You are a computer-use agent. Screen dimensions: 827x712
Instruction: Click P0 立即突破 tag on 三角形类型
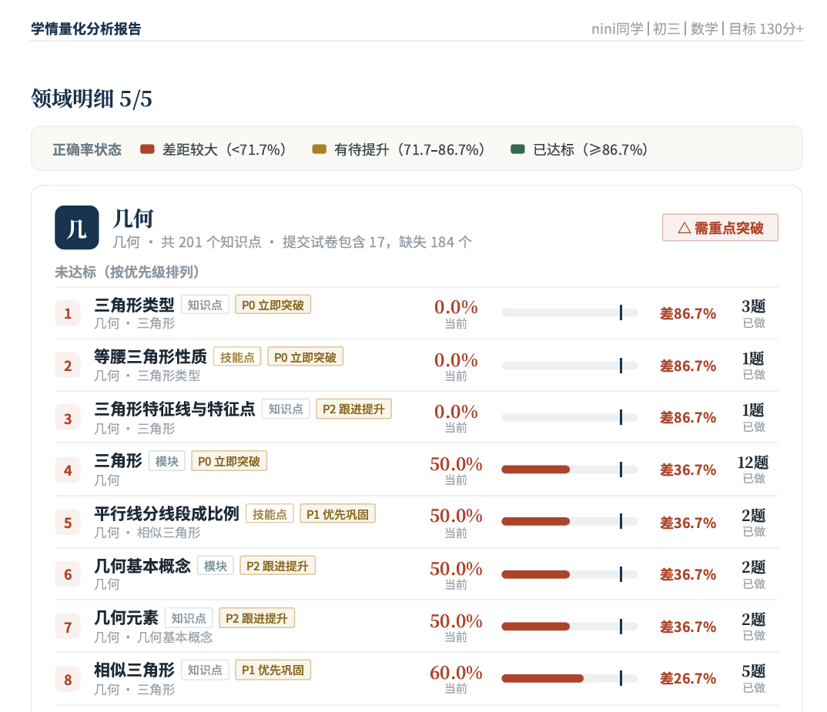(x=273, y=305)
